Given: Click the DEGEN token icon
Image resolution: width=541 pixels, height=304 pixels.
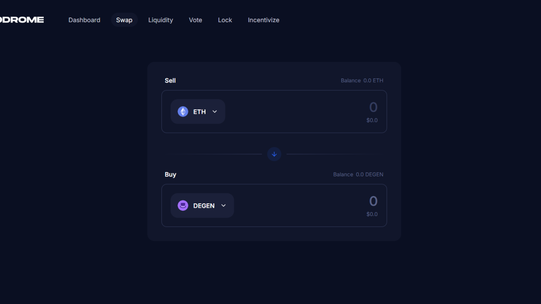Looking at the screenshot, I should coord(183,206).
